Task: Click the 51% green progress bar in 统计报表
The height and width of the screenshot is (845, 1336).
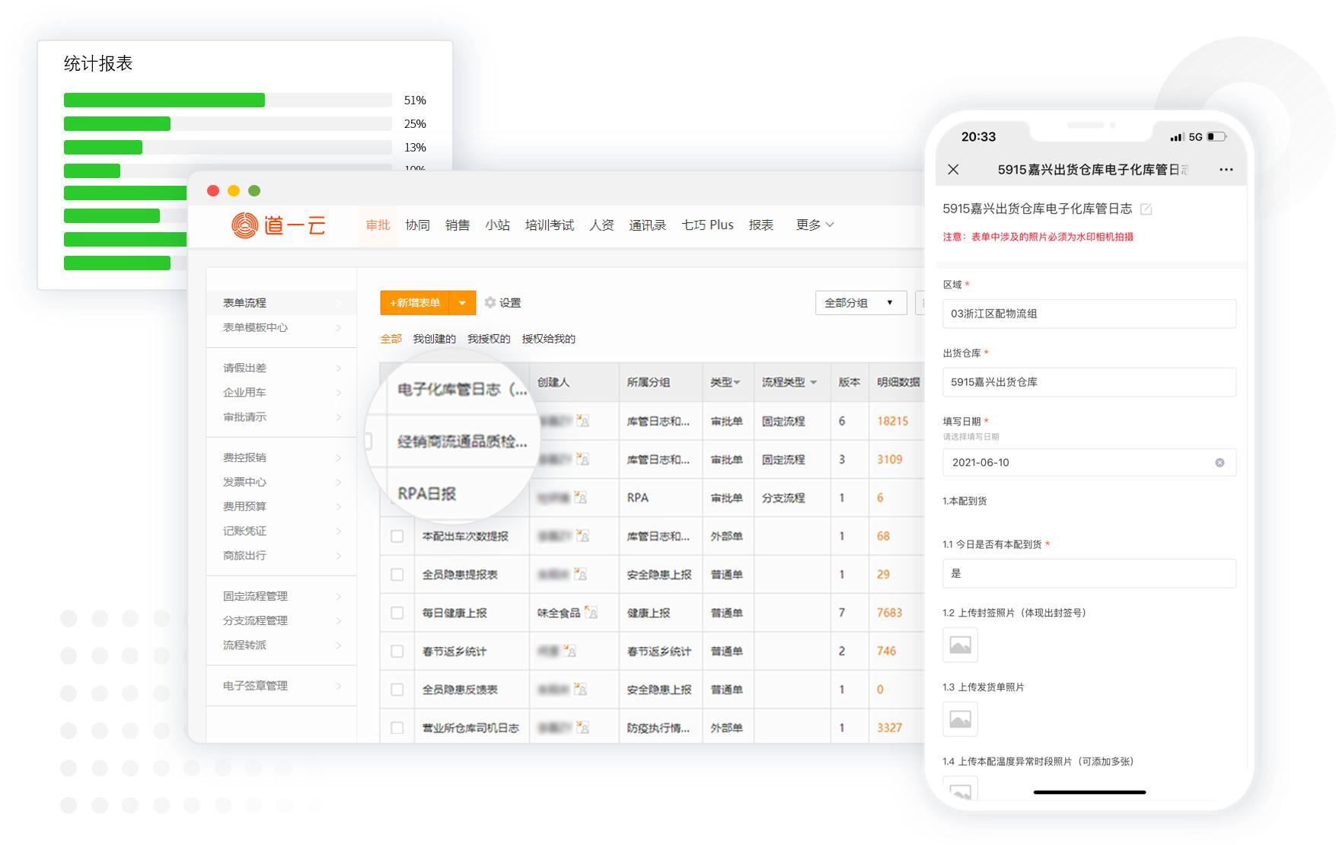Action: 164,99
